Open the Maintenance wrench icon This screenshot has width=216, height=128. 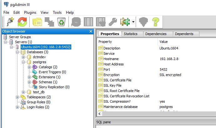point(113,22)
